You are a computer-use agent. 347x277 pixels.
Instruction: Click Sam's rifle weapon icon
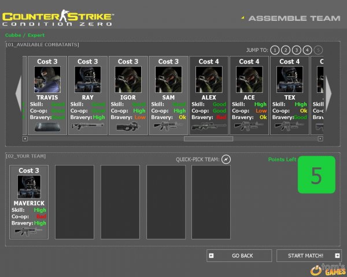tap(169, 126)
